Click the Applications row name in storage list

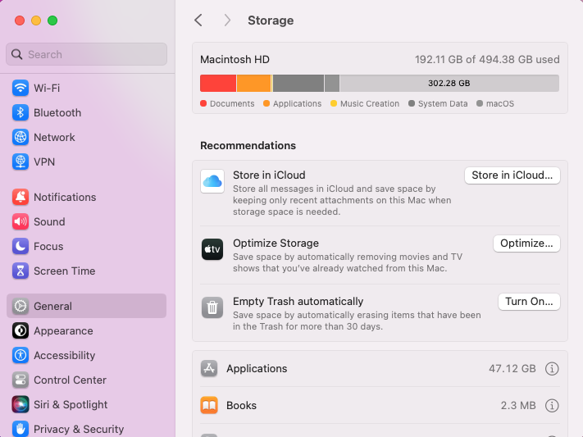pyautogui.click(x=257, y=369)
